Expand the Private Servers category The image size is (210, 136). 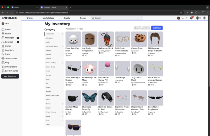[54, 112]
